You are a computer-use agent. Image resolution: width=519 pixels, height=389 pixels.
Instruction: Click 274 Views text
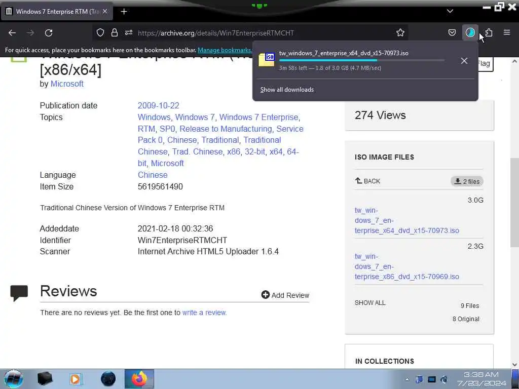380,115
